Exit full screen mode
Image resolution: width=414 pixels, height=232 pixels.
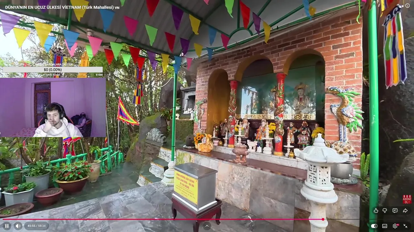point(405,226)
